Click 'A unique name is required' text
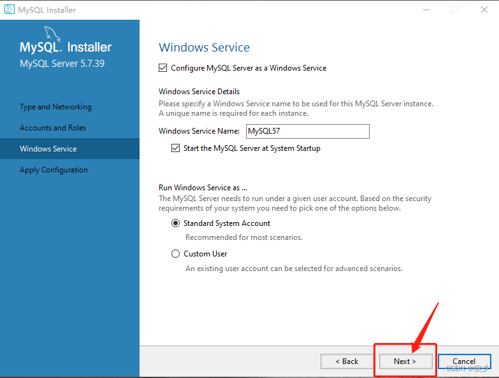This screenshot has width=499, height=378. tap(233, 113)
